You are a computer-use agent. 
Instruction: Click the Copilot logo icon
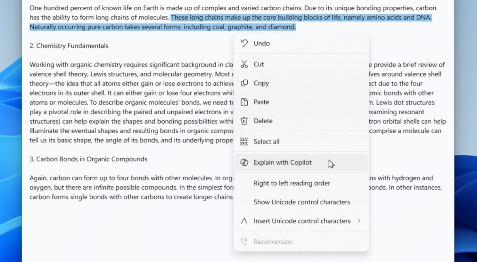(x=244, y=163)
